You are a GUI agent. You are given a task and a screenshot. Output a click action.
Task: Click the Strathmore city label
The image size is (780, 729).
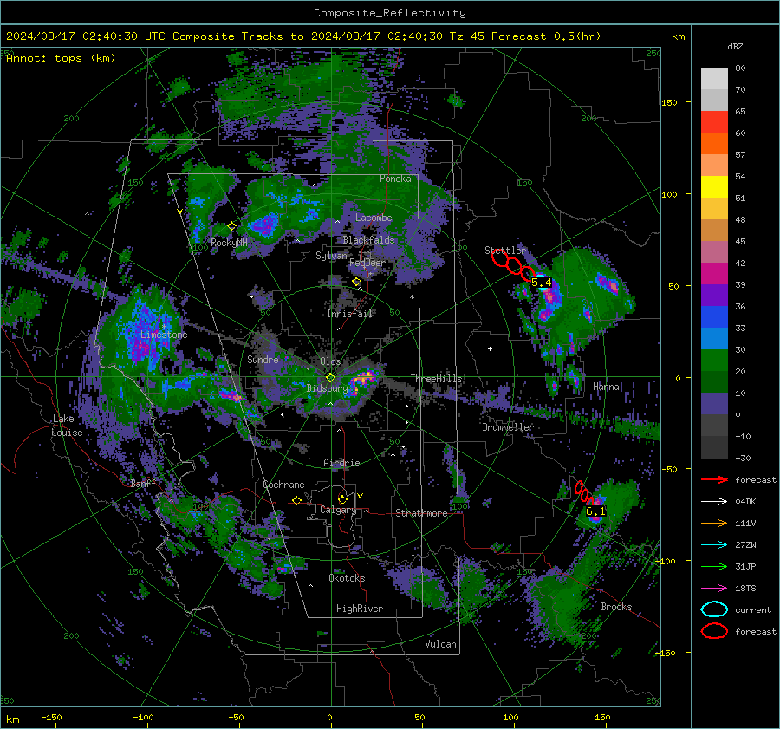pos(421,513)
